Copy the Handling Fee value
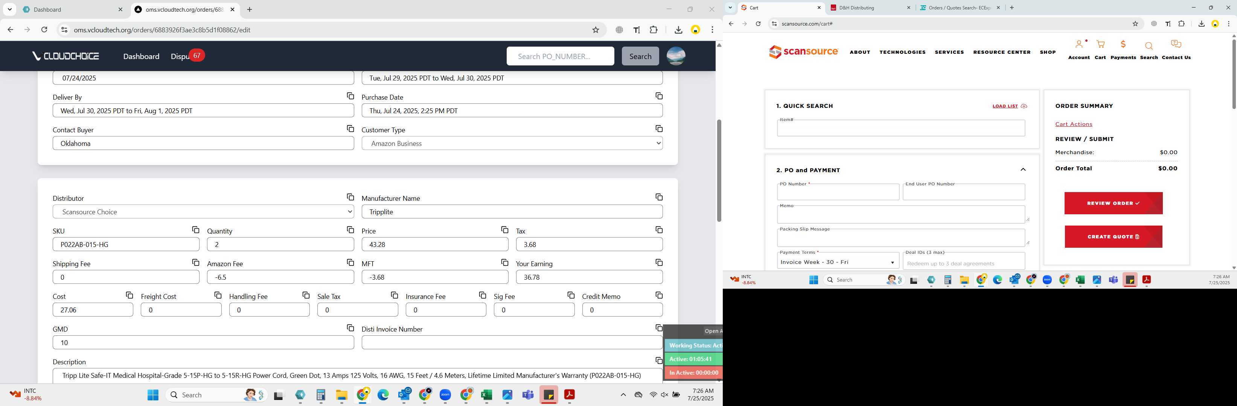 306,295
